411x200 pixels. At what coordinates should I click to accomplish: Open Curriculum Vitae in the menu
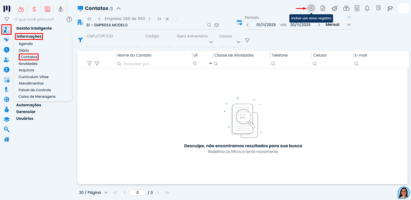(33, 77)
